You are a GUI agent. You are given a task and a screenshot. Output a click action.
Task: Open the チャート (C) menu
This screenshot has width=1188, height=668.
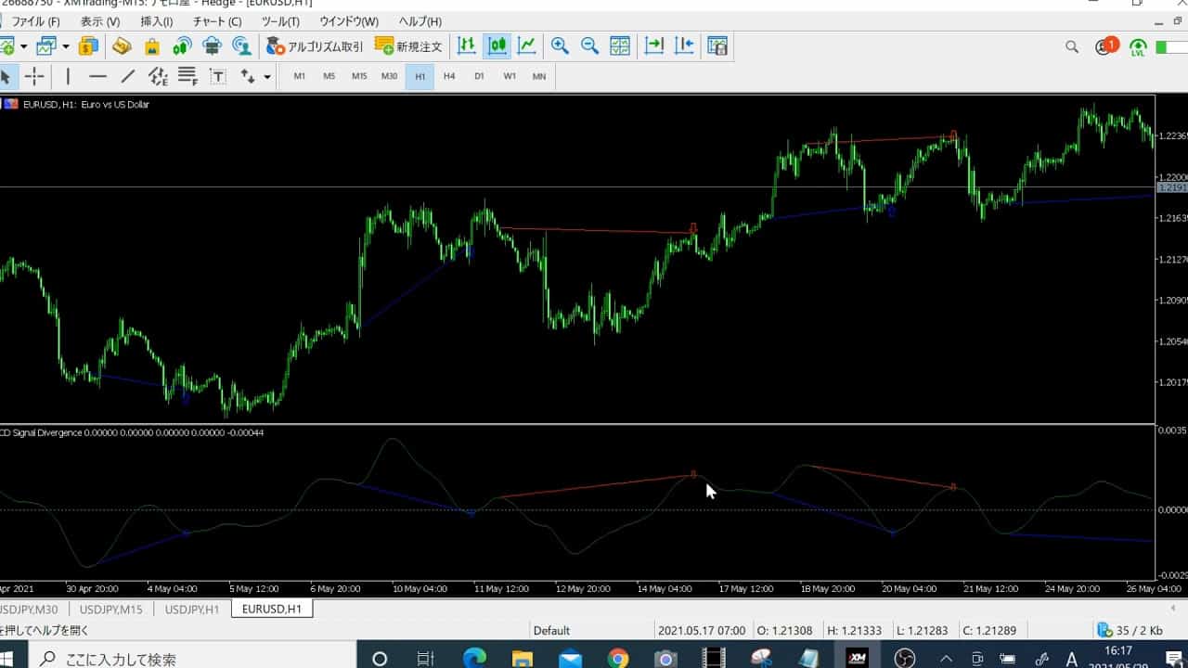tap(217, 21)
